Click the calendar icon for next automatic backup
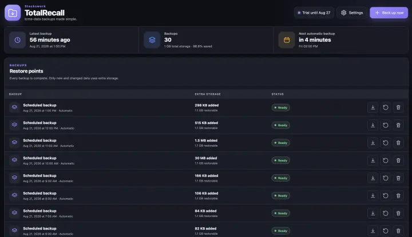412x237 pixels. click(x=287, y=40)
